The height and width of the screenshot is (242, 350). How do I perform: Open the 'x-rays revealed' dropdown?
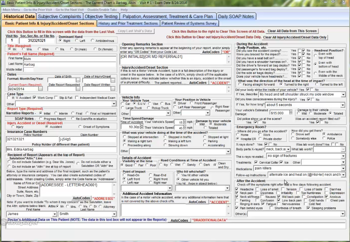click(343, 156)
